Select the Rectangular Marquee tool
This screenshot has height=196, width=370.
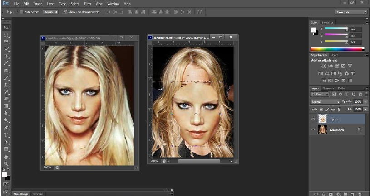coord(6,34)
